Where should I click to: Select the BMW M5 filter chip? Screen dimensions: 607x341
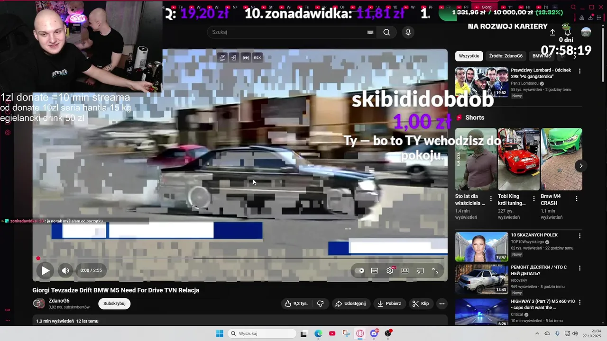point(542,56)
